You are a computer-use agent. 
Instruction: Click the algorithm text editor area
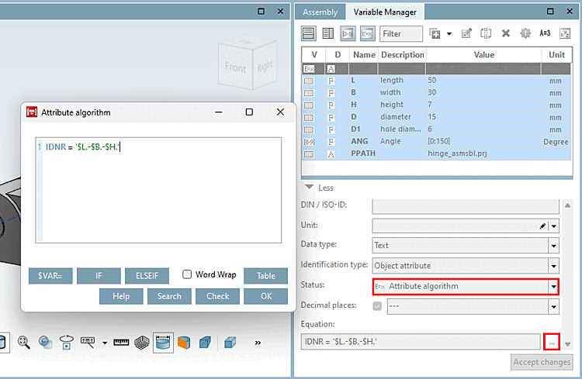click(x=158, y=190)
